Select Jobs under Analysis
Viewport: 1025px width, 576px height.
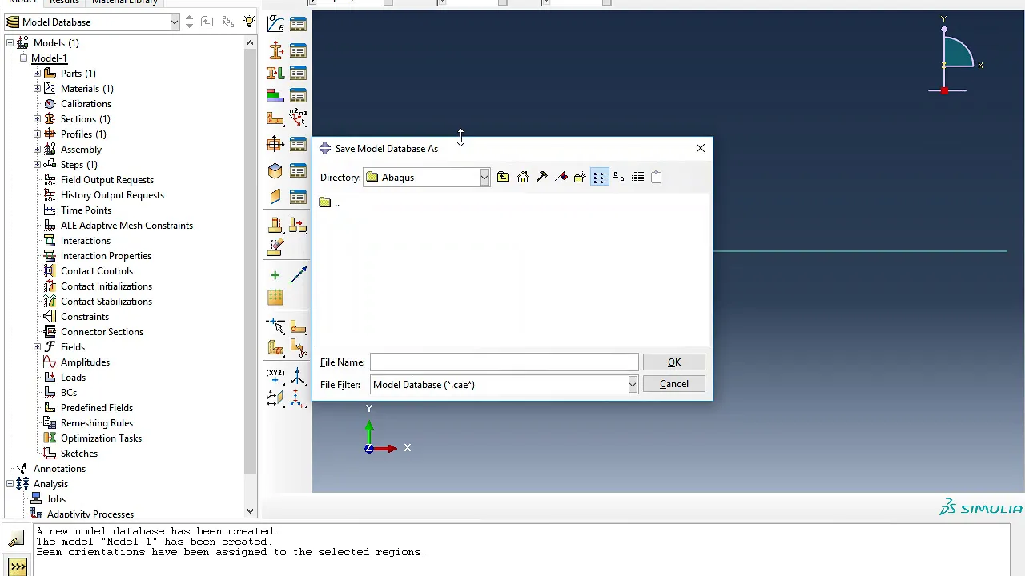click(x=56, y=499)
